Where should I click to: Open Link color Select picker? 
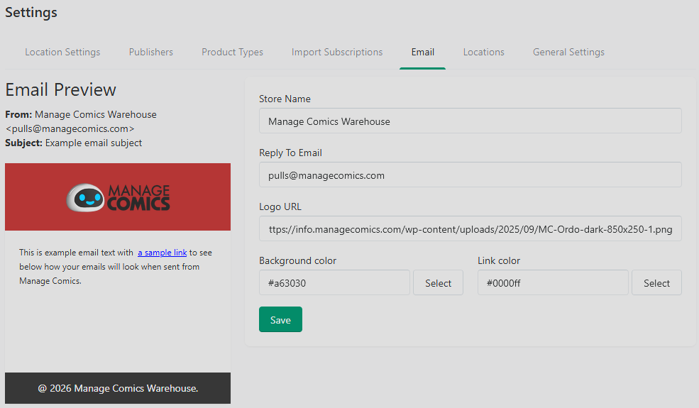[656, 282]
